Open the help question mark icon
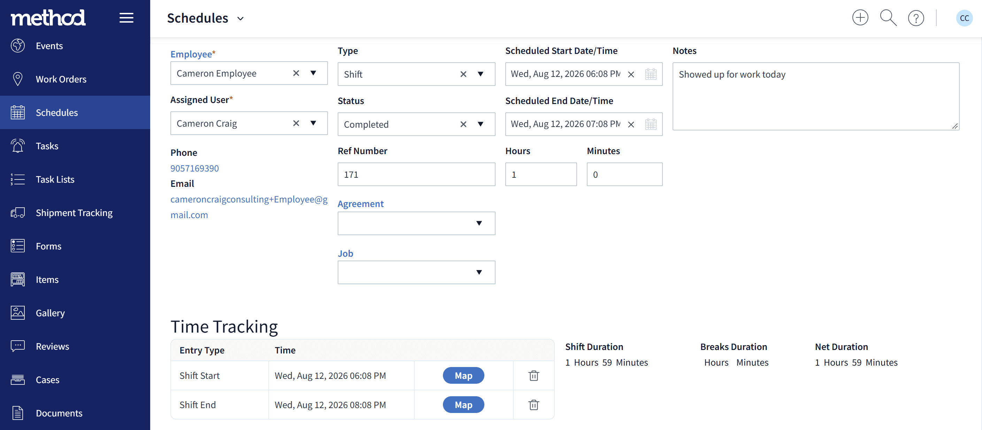This screenshot has width=982, height=430. 916,18
